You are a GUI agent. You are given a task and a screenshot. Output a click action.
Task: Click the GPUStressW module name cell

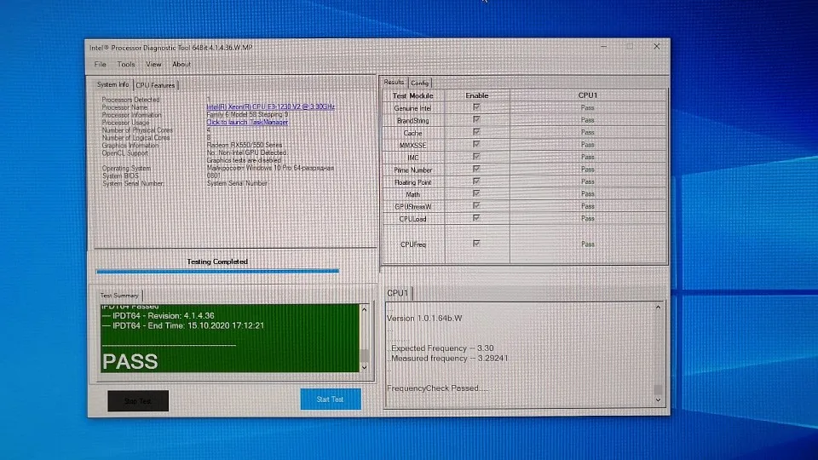click(413, 206)
